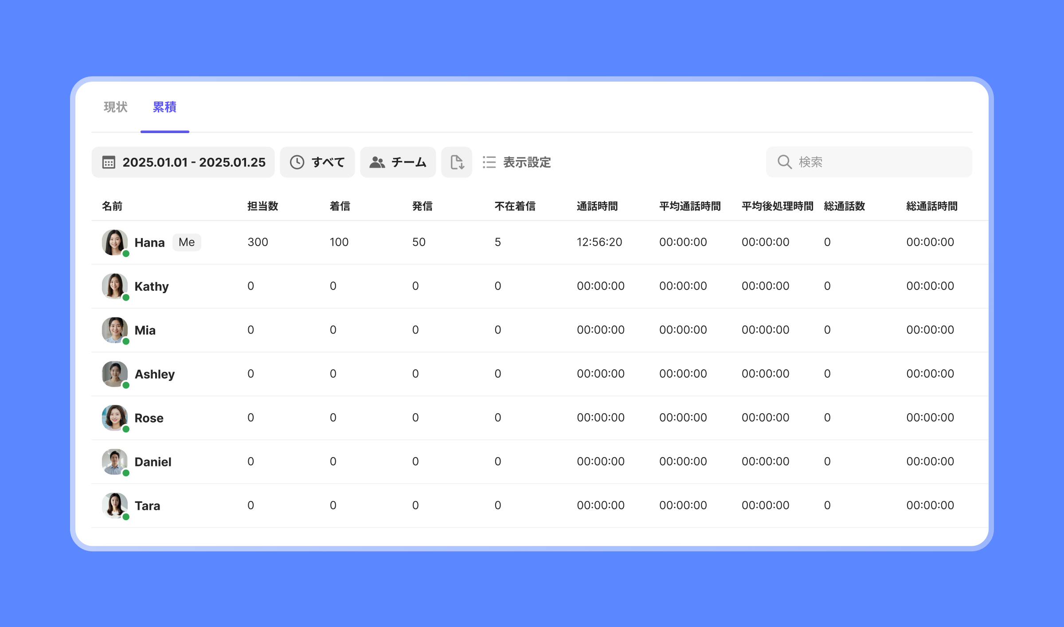Open the 2025.01.01 - 2025.01.25 date range picker
The image size is (1064, 627).
point(194,162)
